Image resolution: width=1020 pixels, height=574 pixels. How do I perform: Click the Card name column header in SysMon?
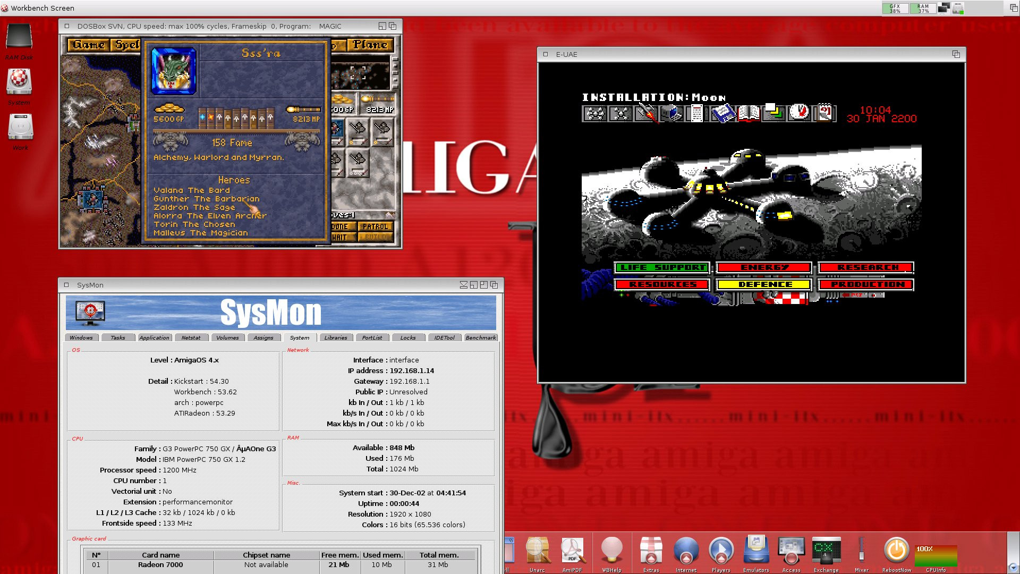(160, 555)
